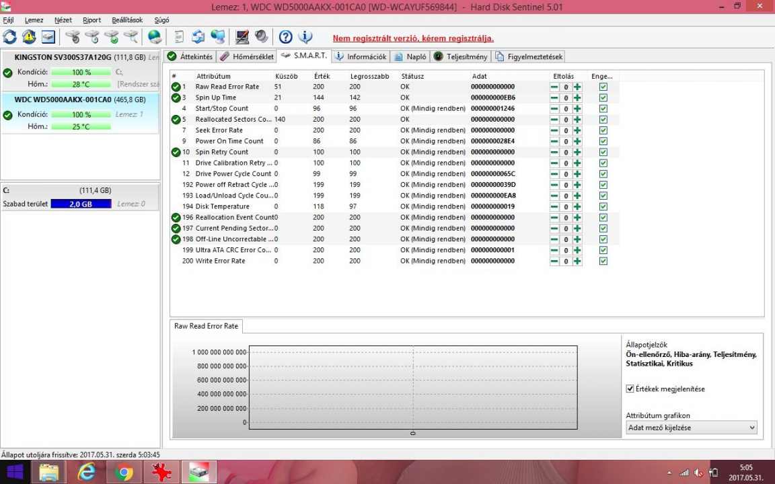Click the blue arrows send-report toolbar icon
The width and height of the screenshot is (775, 484).
coord(198,37)
